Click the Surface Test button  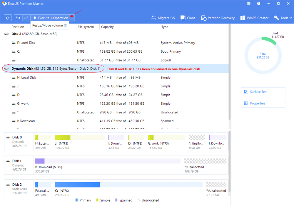click(x=263, y=92)
